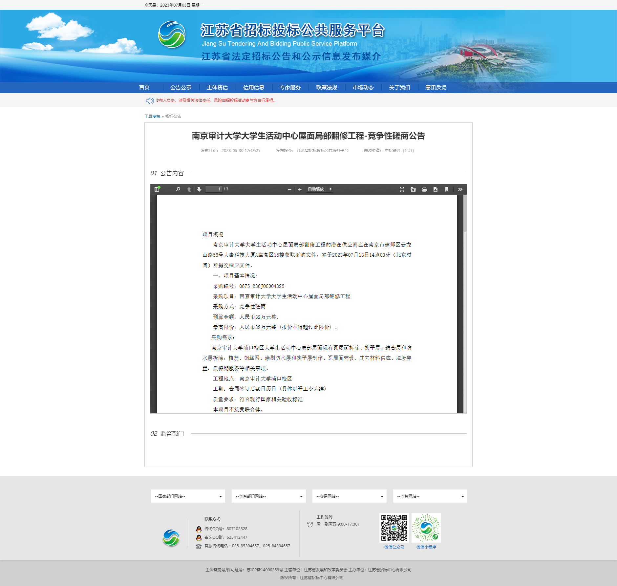
Task: Click the PDF page number input field
Action: 214,189
